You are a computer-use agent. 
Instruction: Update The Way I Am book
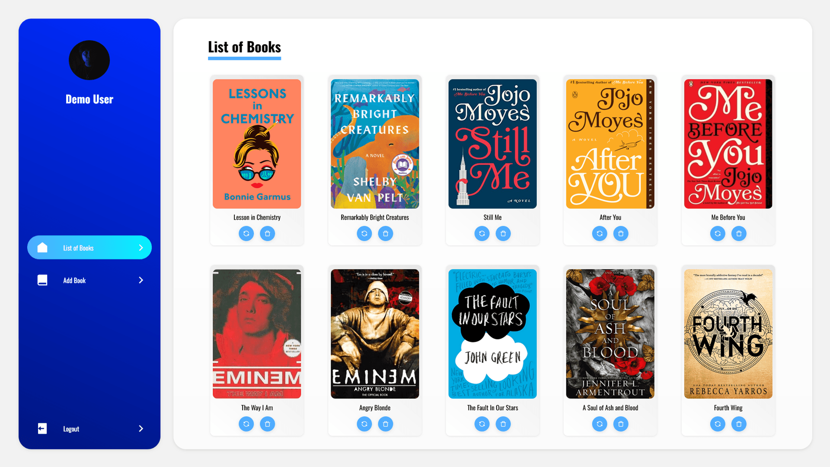(x=246, y=424)
